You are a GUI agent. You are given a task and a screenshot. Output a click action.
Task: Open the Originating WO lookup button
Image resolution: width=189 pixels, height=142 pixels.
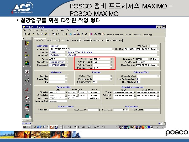[158, 76]
